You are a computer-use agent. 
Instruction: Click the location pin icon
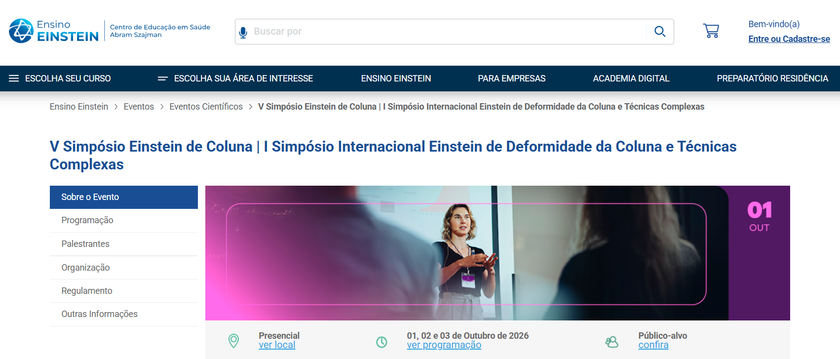tap(233, 340)
